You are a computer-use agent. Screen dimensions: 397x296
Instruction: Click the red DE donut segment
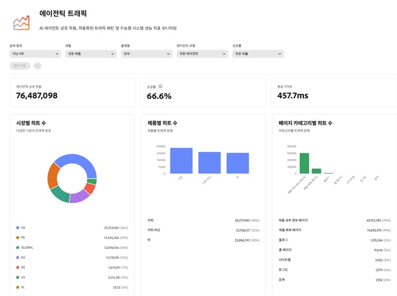[90, 188]
